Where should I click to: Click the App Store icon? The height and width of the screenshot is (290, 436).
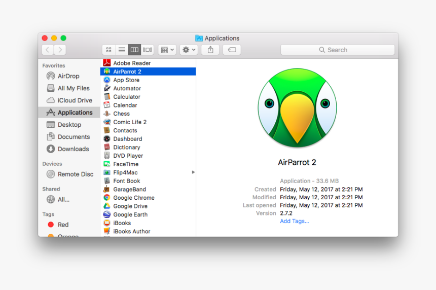coord(107,80)
